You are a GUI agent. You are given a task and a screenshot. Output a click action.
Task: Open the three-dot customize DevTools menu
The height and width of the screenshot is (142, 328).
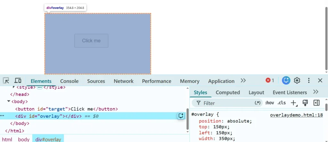click(309, 80)
